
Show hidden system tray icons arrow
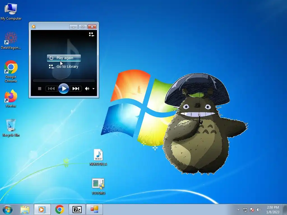(x=238, y=210)
